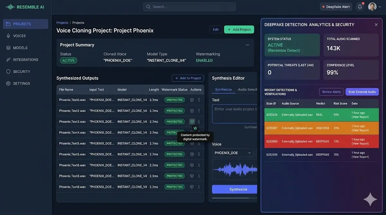Click the Edit button
Viewport: 386px width, 215px height.
[216, 30]
